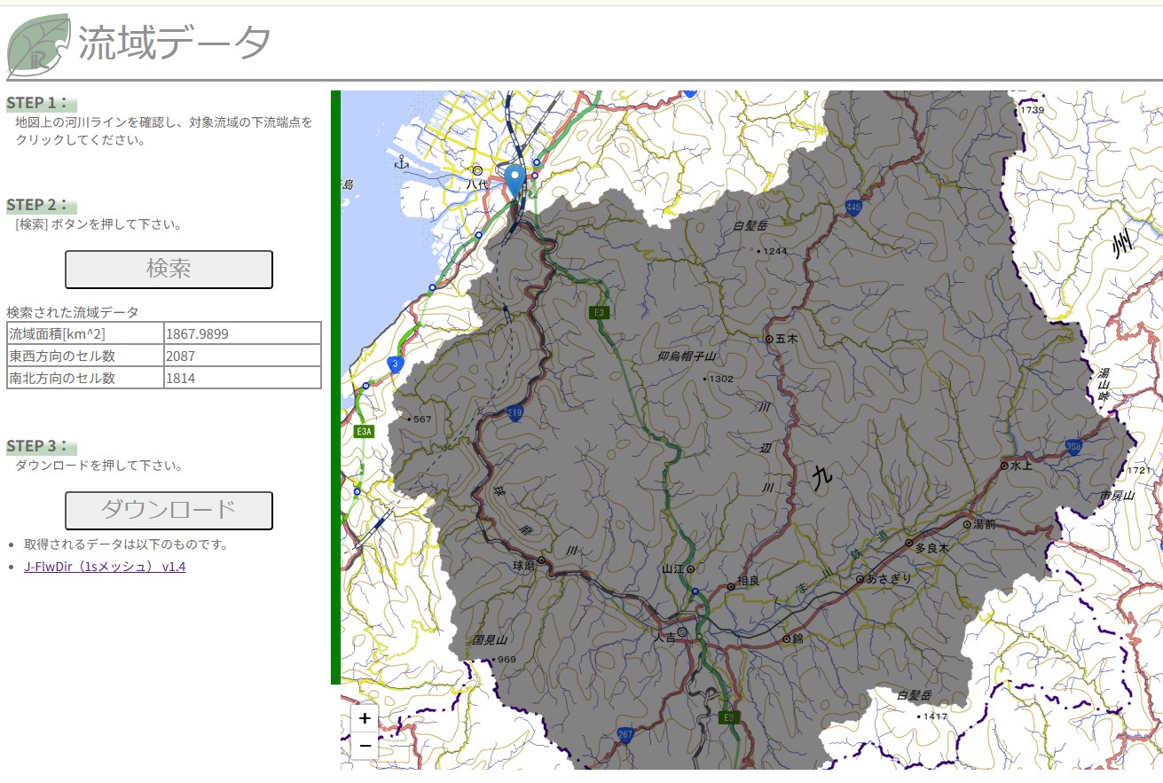
Task: Zoom out with the minus button
Action: 365,746
